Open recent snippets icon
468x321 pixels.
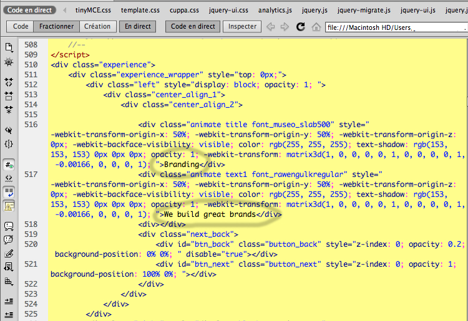click(9, 267)
